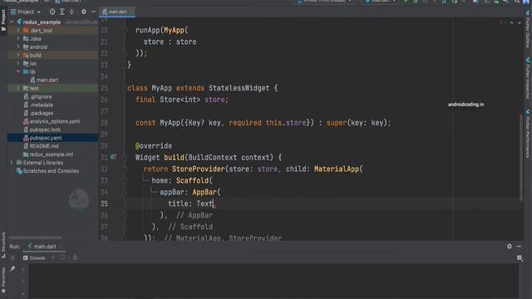532x299 pixels.
Task: Collapse the redux_example root folder
Action: point(12,22)
